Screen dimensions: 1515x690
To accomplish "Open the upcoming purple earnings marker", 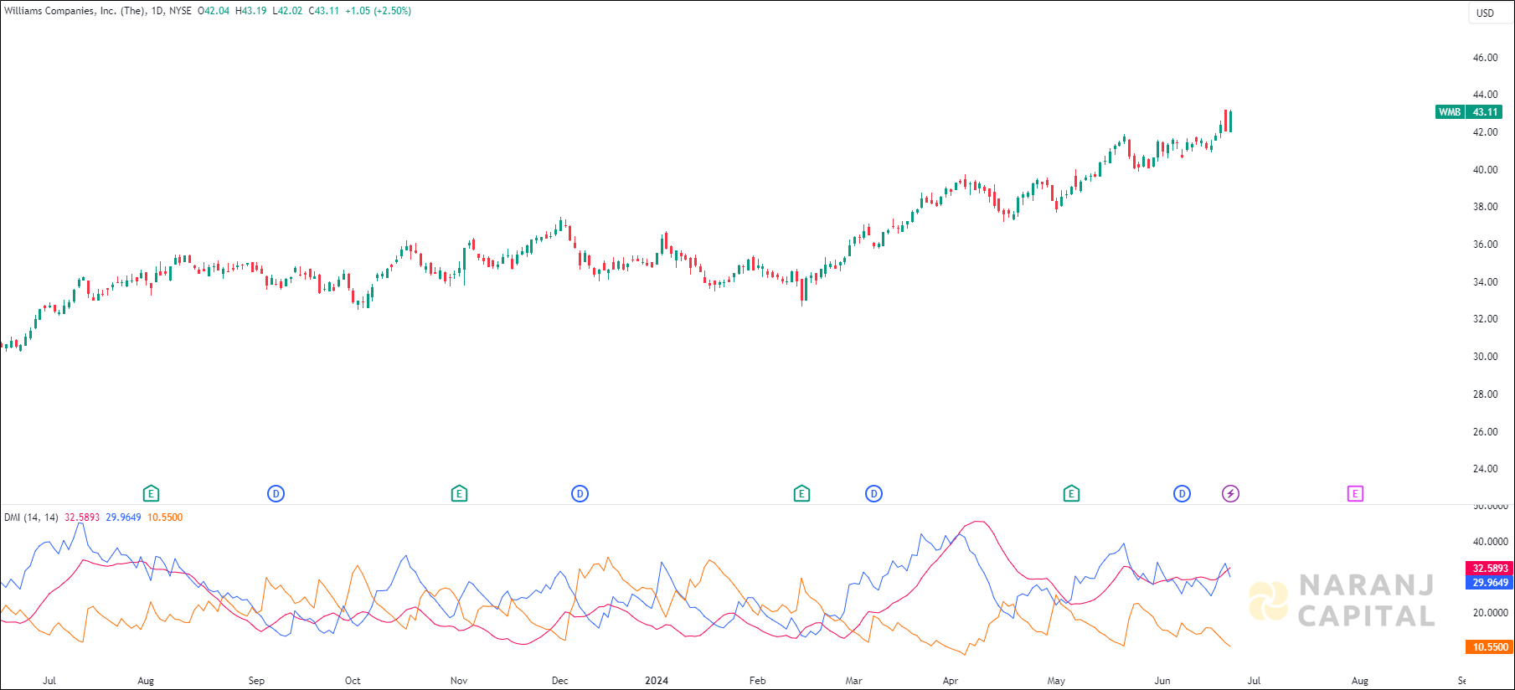I will (x=1355, y=494).
